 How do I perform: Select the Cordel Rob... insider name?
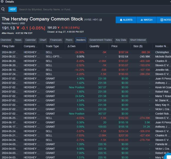tap(163, 114)
